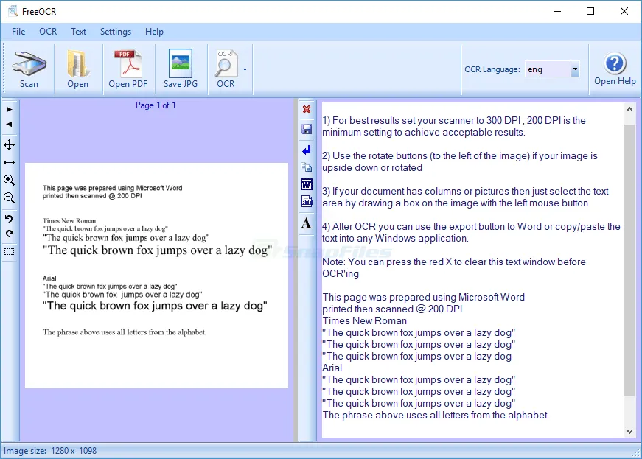Click tip 4 about exporting to Word
This screenshot has width=642, height=459.
[471, 232]
